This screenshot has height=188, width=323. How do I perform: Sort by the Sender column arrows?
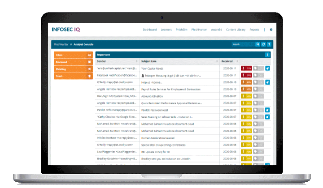pyautogui.click(x=137, y=61)
